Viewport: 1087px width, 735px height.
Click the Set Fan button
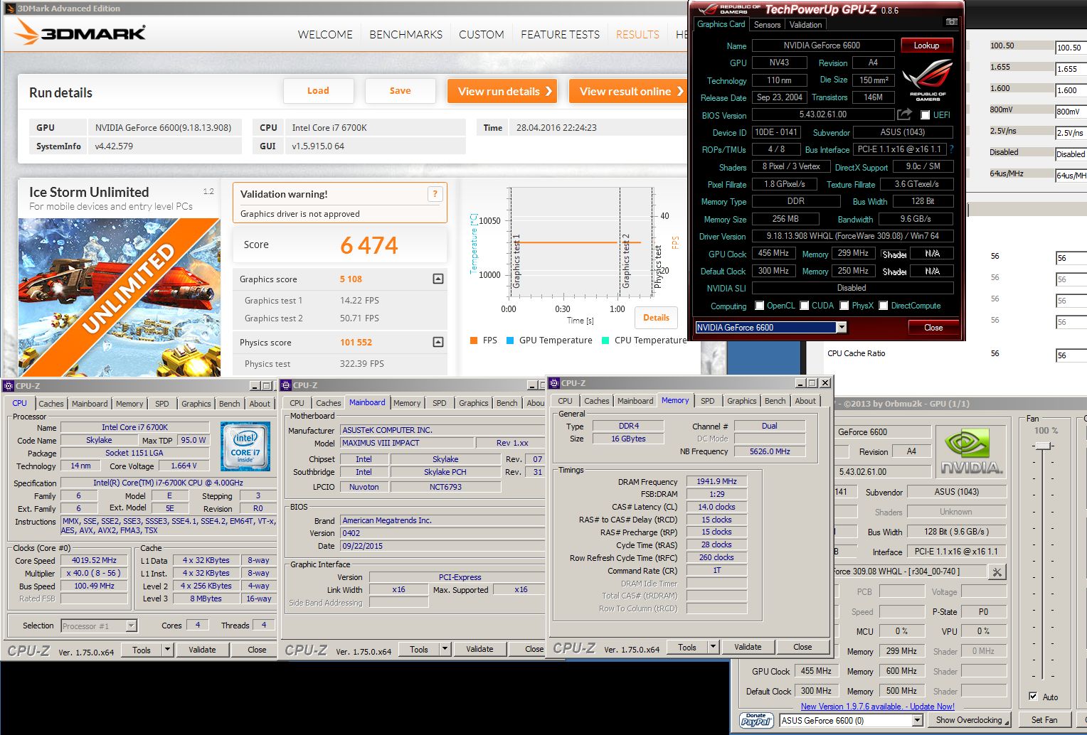coord(1044,720)
